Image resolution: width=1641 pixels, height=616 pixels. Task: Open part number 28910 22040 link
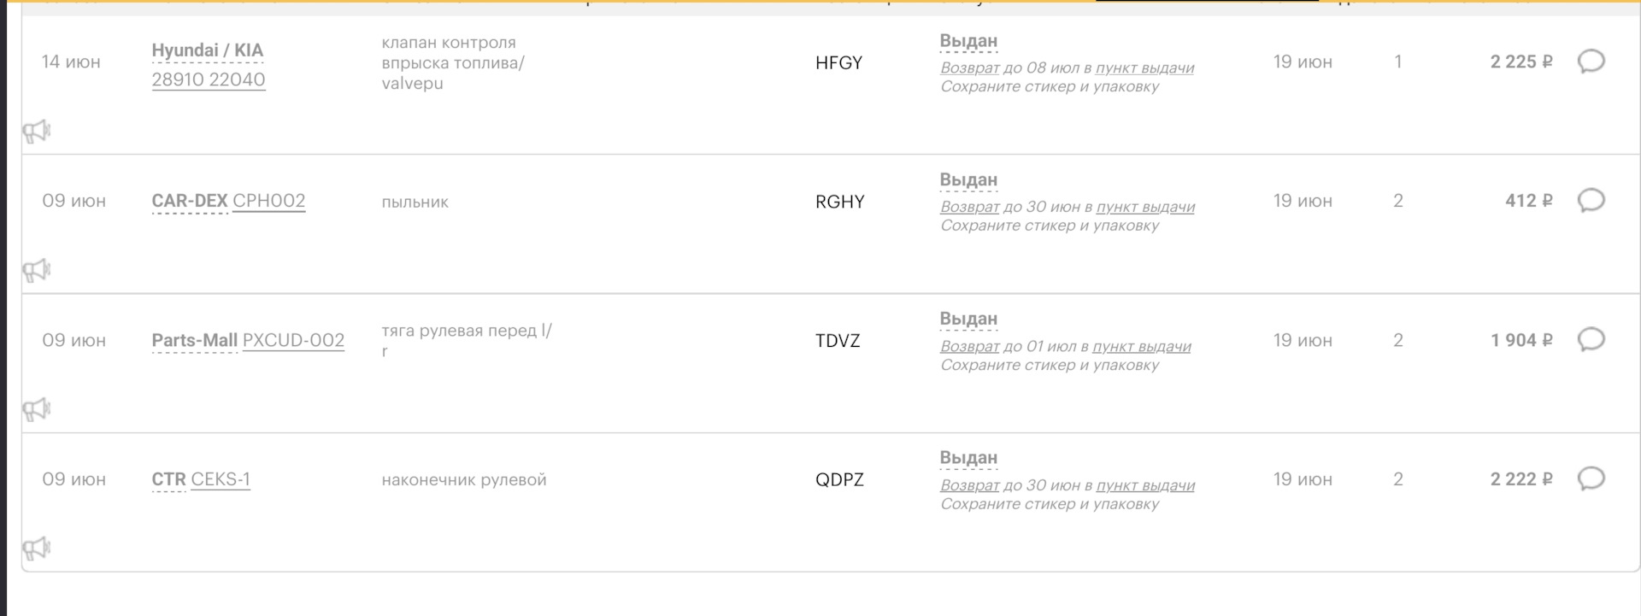coord(209,79)
